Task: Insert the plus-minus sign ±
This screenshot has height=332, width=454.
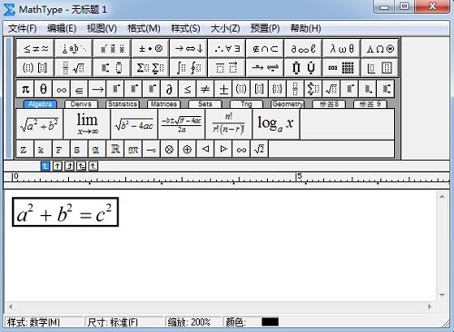Action: [223, 89]
